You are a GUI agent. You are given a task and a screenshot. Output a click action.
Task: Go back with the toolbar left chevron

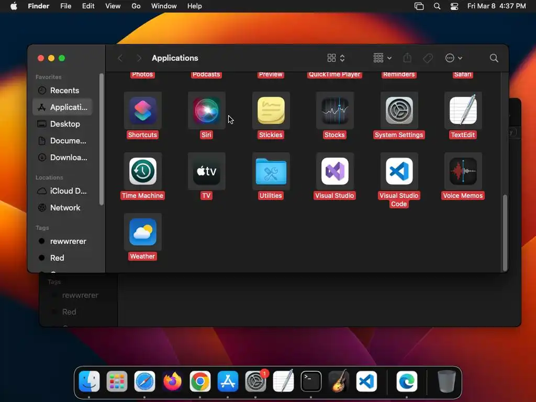(x=120, y=58)
